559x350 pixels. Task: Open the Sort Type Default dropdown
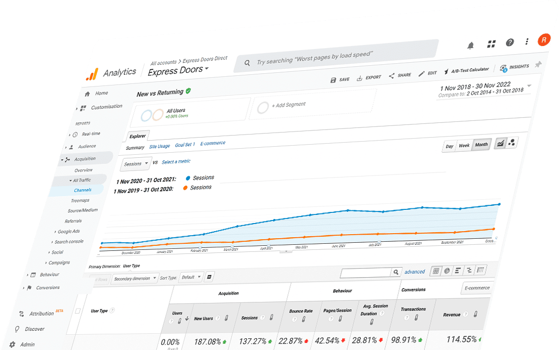191,276
